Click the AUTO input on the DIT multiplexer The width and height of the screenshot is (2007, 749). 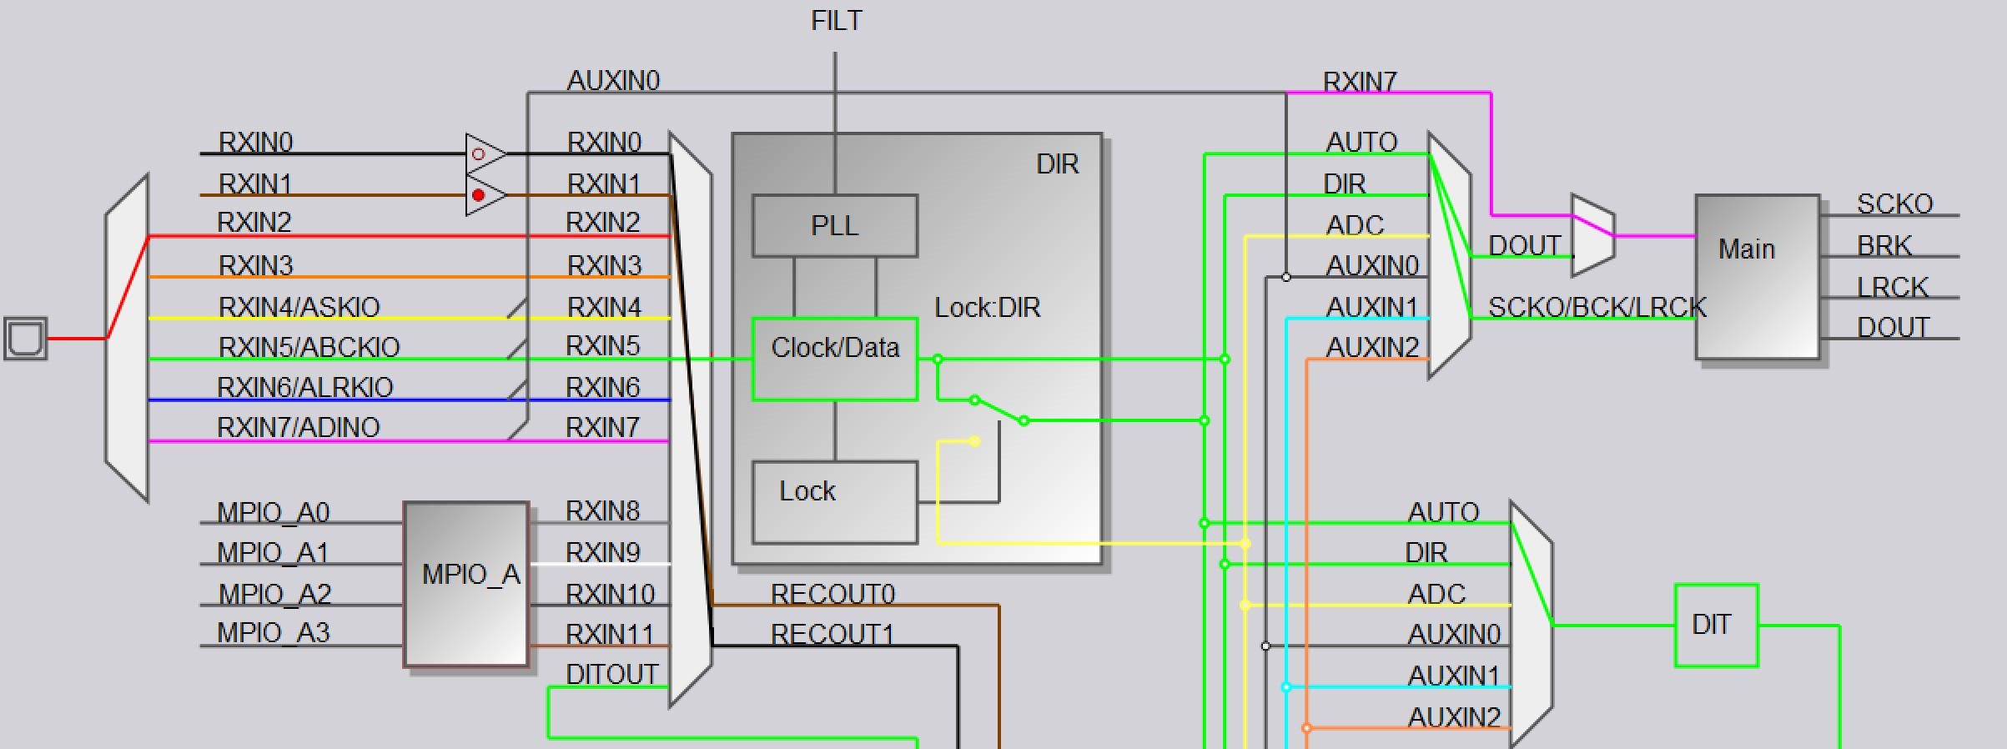1443,512
